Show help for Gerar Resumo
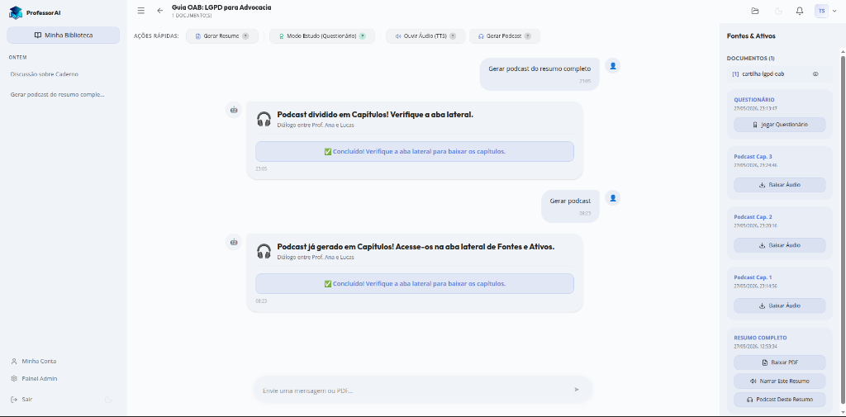Image resolution: width=846 pixels, height=417 pixels. coord(245,36)
